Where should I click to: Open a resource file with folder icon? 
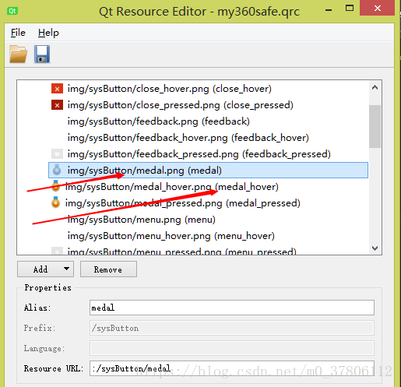point(18,54)
